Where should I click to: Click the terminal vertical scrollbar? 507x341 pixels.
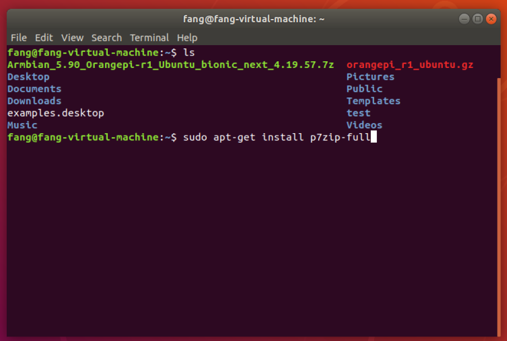[x=499, y=207]
